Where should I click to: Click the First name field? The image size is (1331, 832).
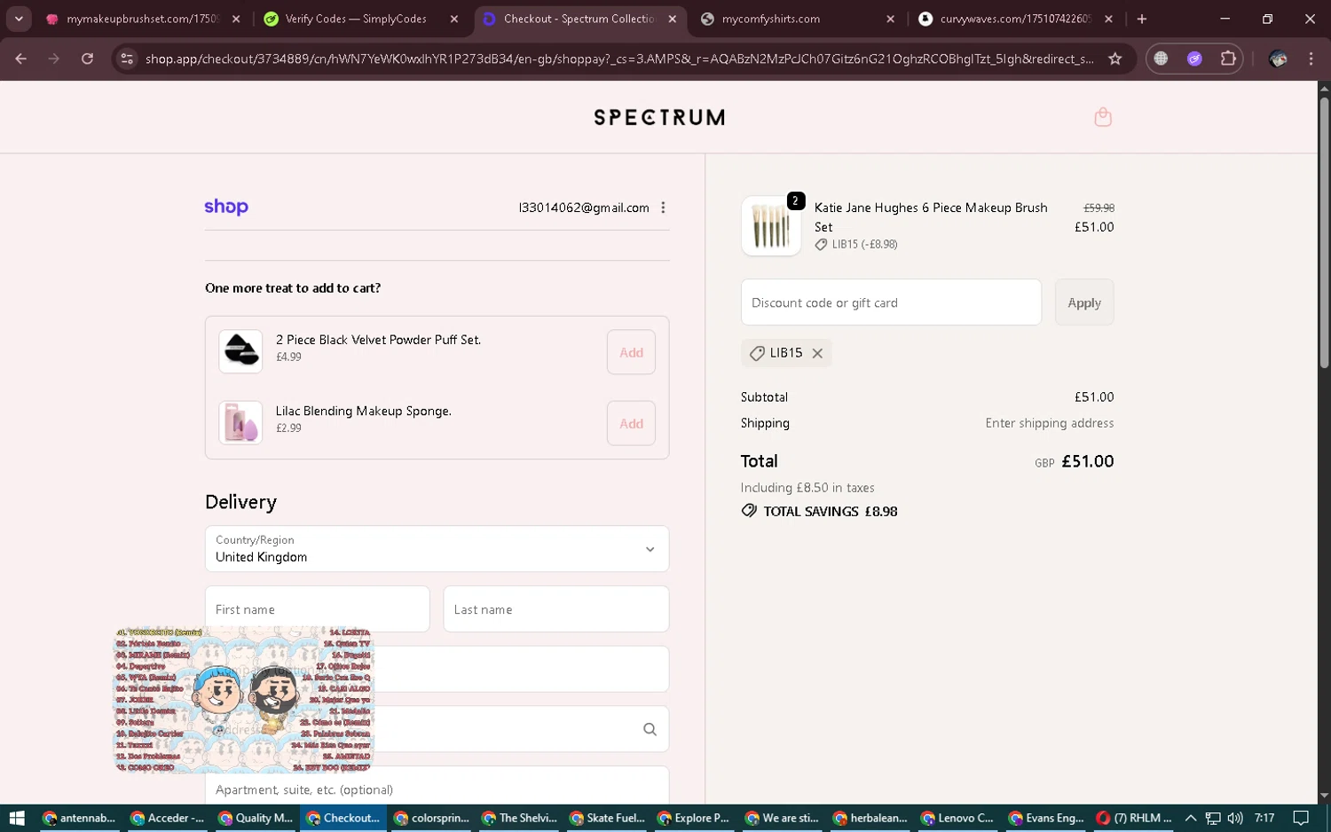pyautogui.click(x=317, y=609)
